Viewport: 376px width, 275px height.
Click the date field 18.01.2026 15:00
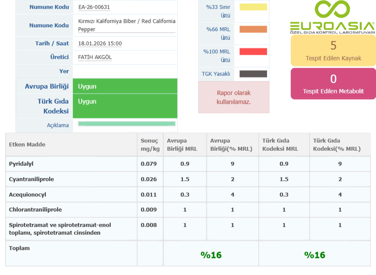click(x=100, y=44)
